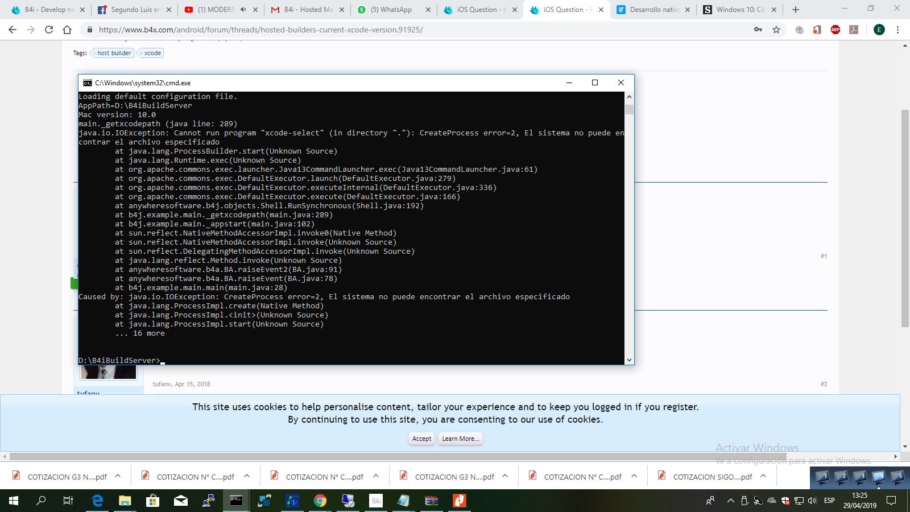The image size is (910, 512).
Task: Open the browser home page
Action: [67, 30]
